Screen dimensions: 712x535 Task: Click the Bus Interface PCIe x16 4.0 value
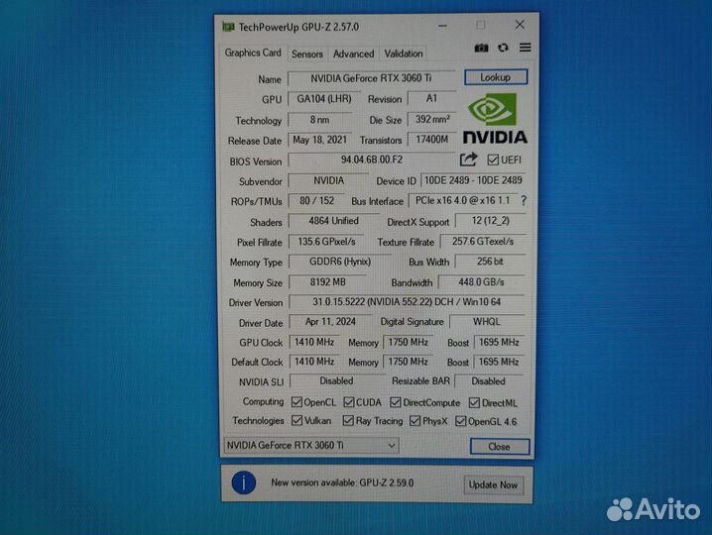point(463,200)
